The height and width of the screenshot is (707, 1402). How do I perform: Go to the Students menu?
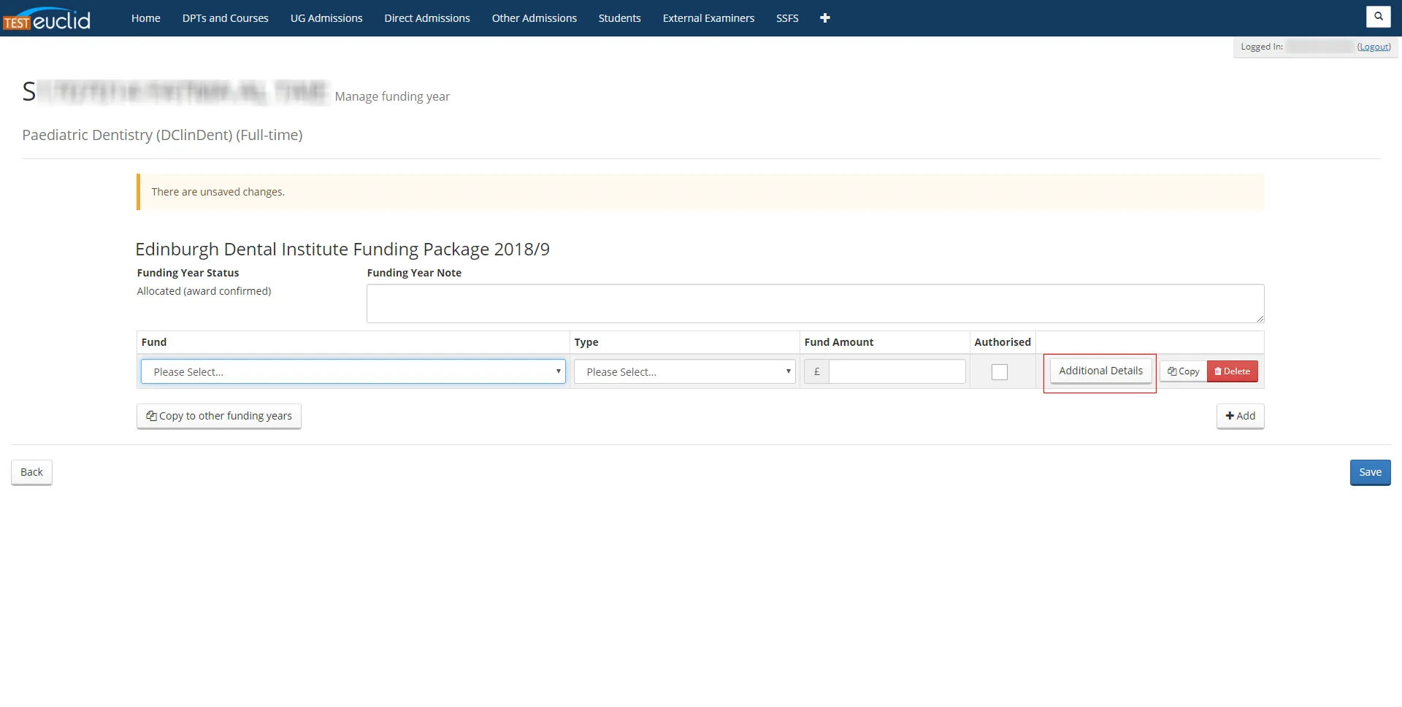coord(619,18)
